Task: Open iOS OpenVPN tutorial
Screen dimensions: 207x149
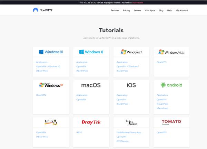Action: coord(121,99)
